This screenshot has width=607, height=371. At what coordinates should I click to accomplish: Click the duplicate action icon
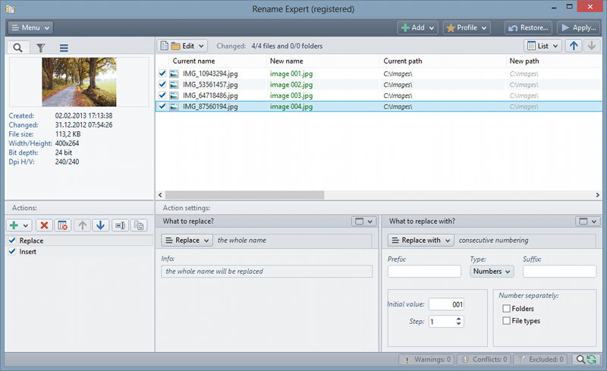click(x=139, y=225)
